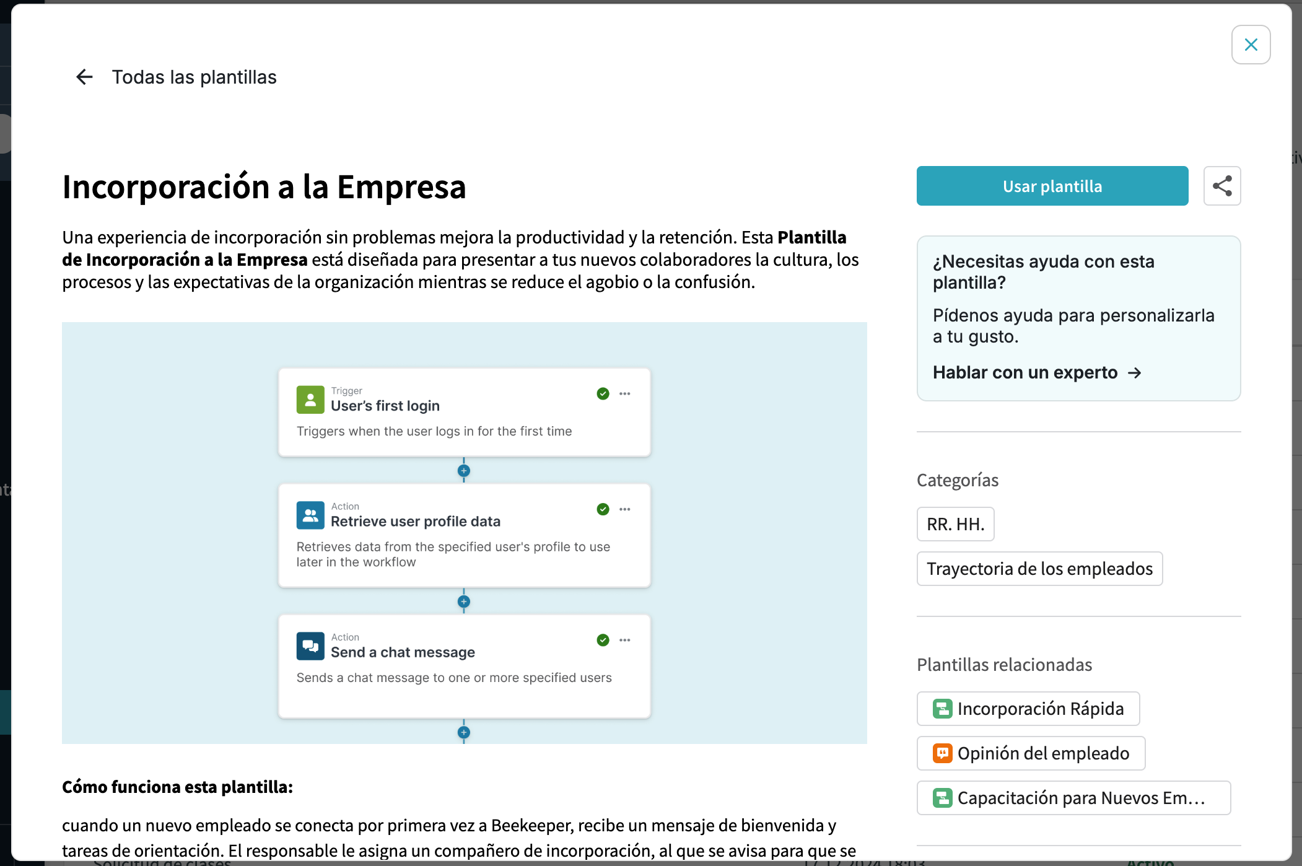Image resolution: width=1302 pixels, height=866 pixels.
Task: Open the Incorporación Rápida related template
Action: 1028,709
